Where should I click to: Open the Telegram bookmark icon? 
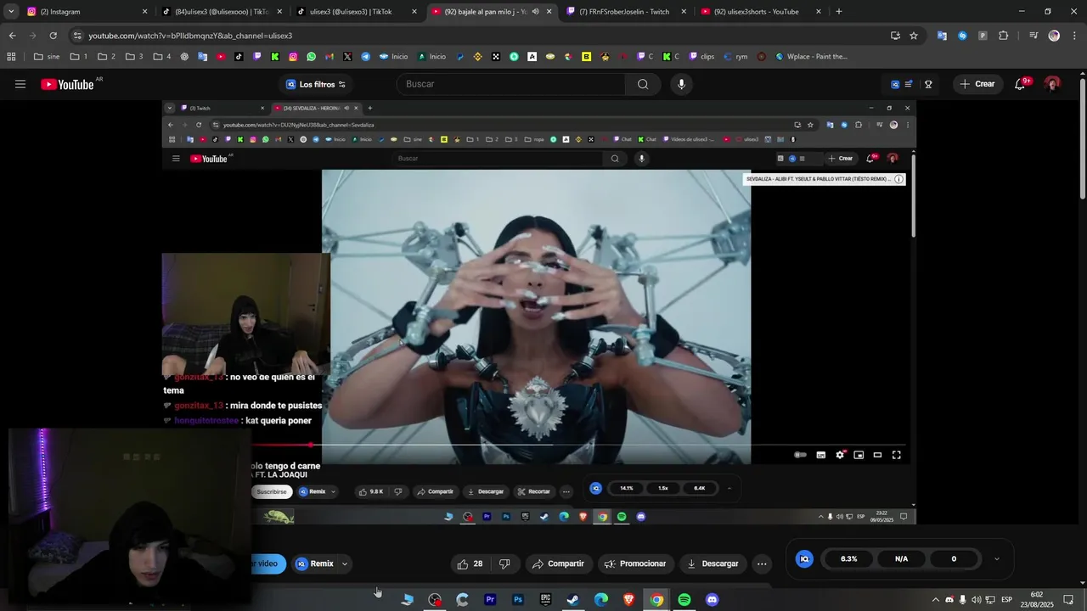pyautogui.click(x=366, y=57)
